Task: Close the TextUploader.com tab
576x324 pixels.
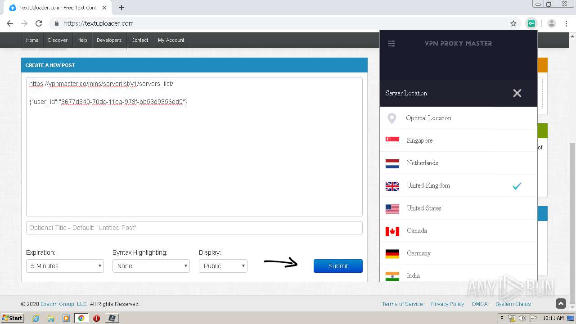Action: click(104, 8)
